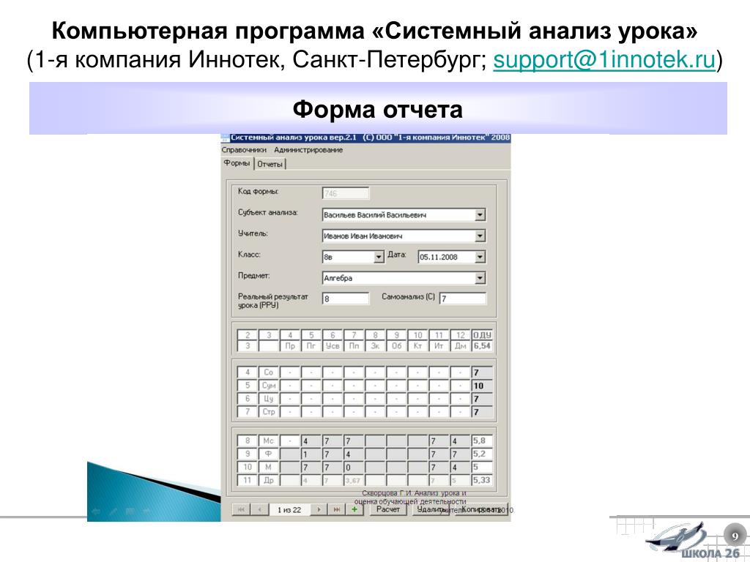This screenshot has height=562, width=750.
Task: Click the Мс row result 5,8
Action: (x=482, y=441)
